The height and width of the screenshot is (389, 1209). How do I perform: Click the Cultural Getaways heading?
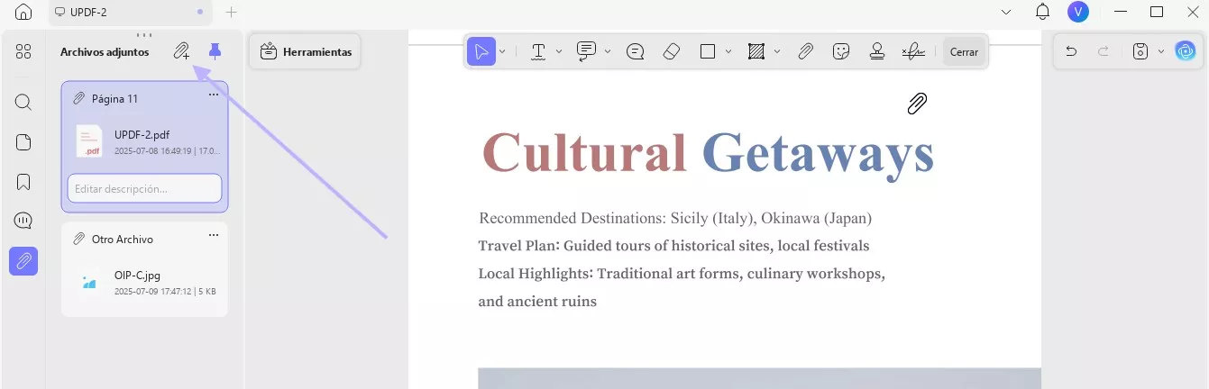pyautogui.click(x=708, y=152)
